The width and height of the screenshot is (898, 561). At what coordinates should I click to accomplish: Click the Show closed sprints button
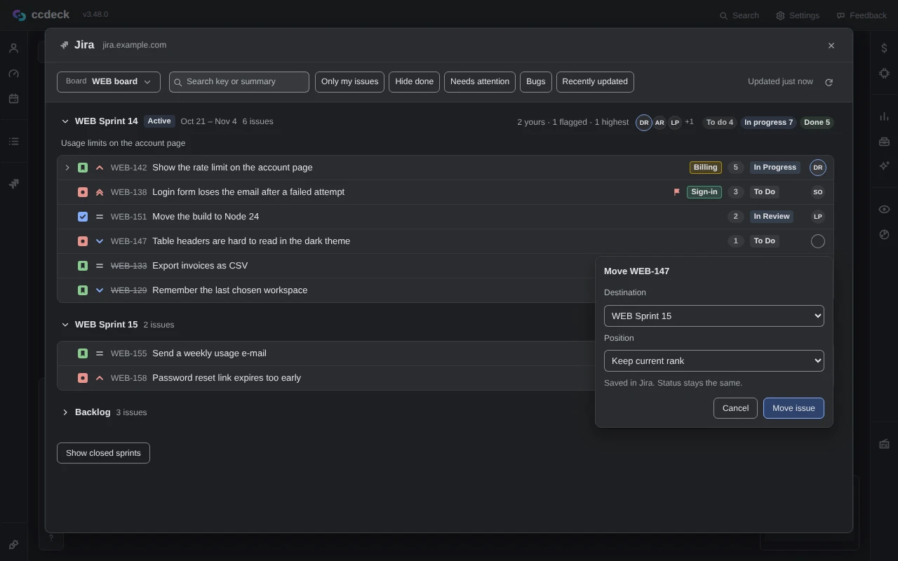click(103, 453)
